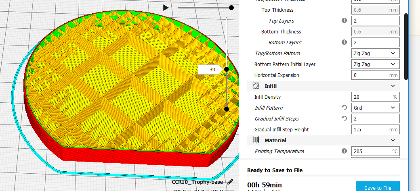
Task: Click the pencil icon to rename CCR10_Trophy-base
Action: (x=230, y=182)
